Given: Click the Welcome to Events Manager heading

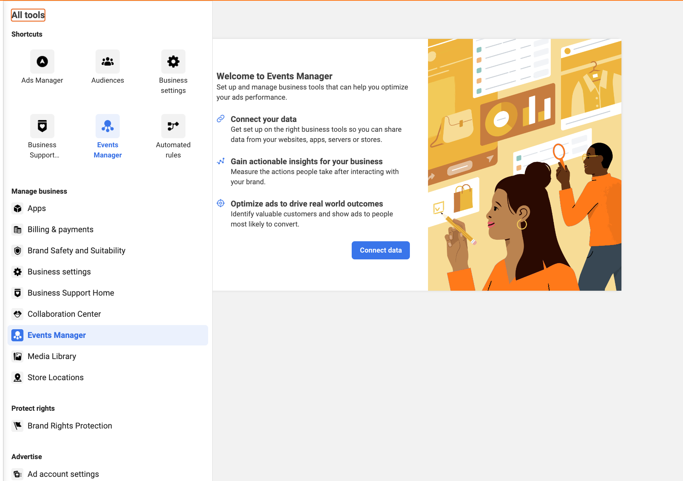Looking at the screenshot, I should pos(274,76).
